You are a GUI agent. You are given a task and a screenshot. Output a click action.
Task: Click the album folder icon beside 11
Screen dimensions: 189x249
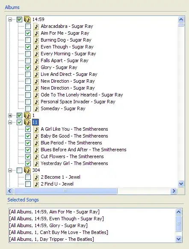(27, 122)
